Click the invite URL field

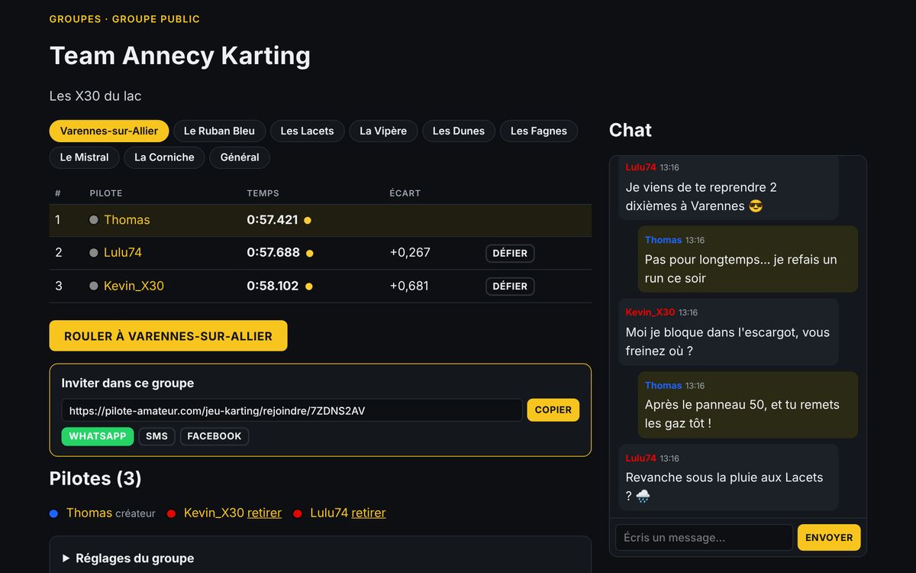[292, 410]
